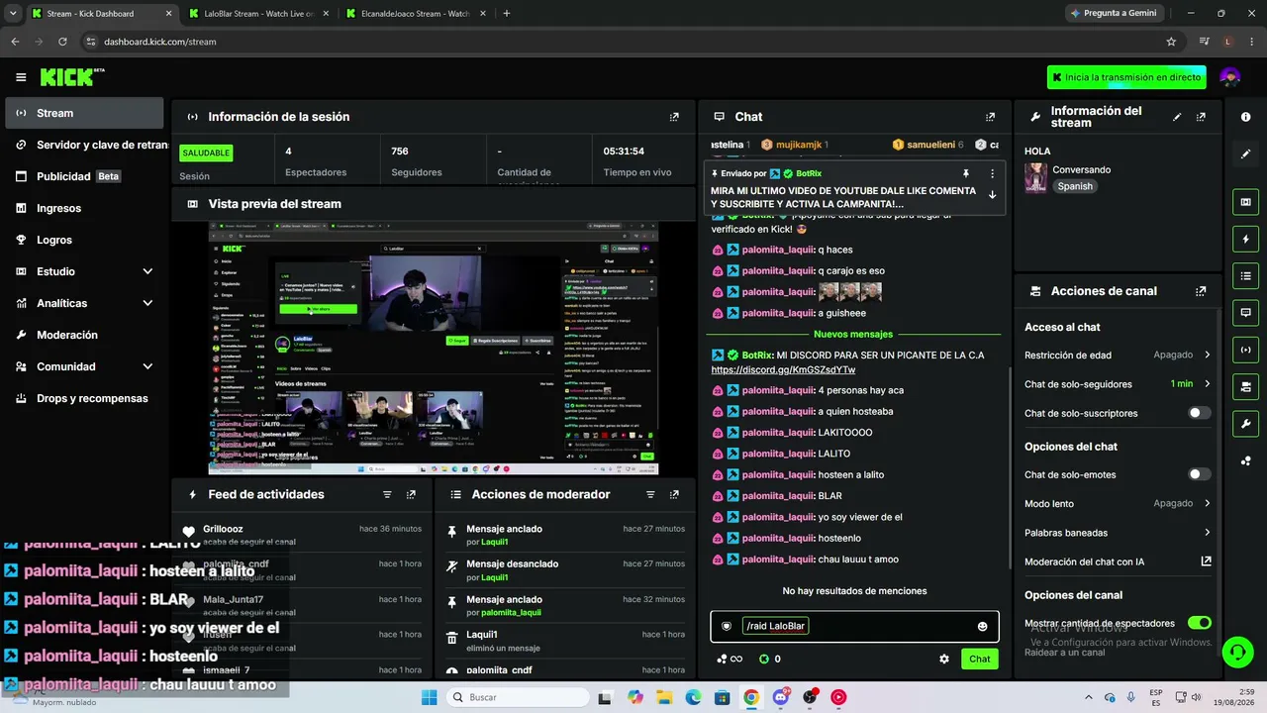1267x713 pixels.
Task: Toggle wrench widget in right sidebar
Action: (x=1245, y=424)
